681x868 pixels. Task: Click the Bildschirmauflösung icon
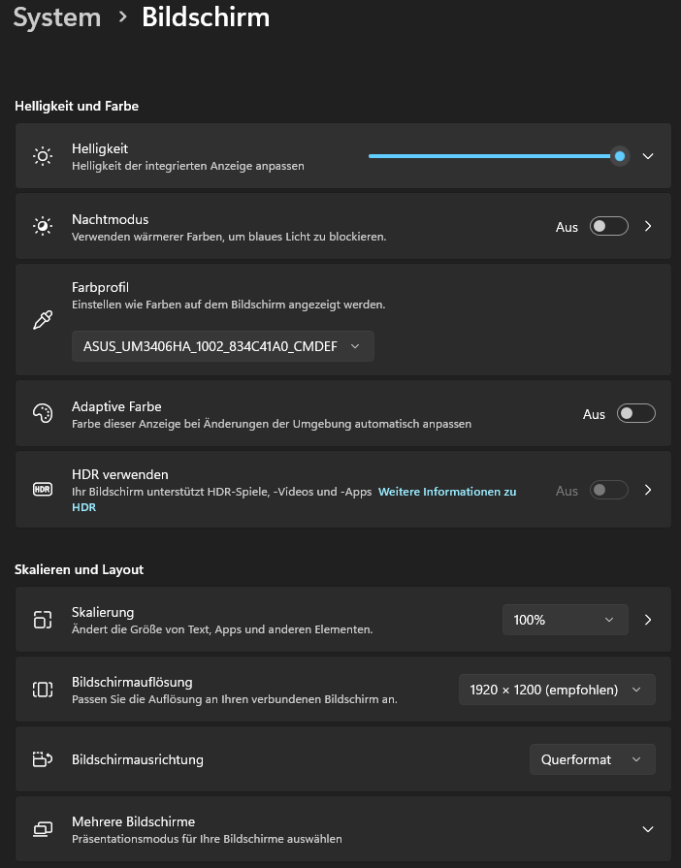[43, 690]
